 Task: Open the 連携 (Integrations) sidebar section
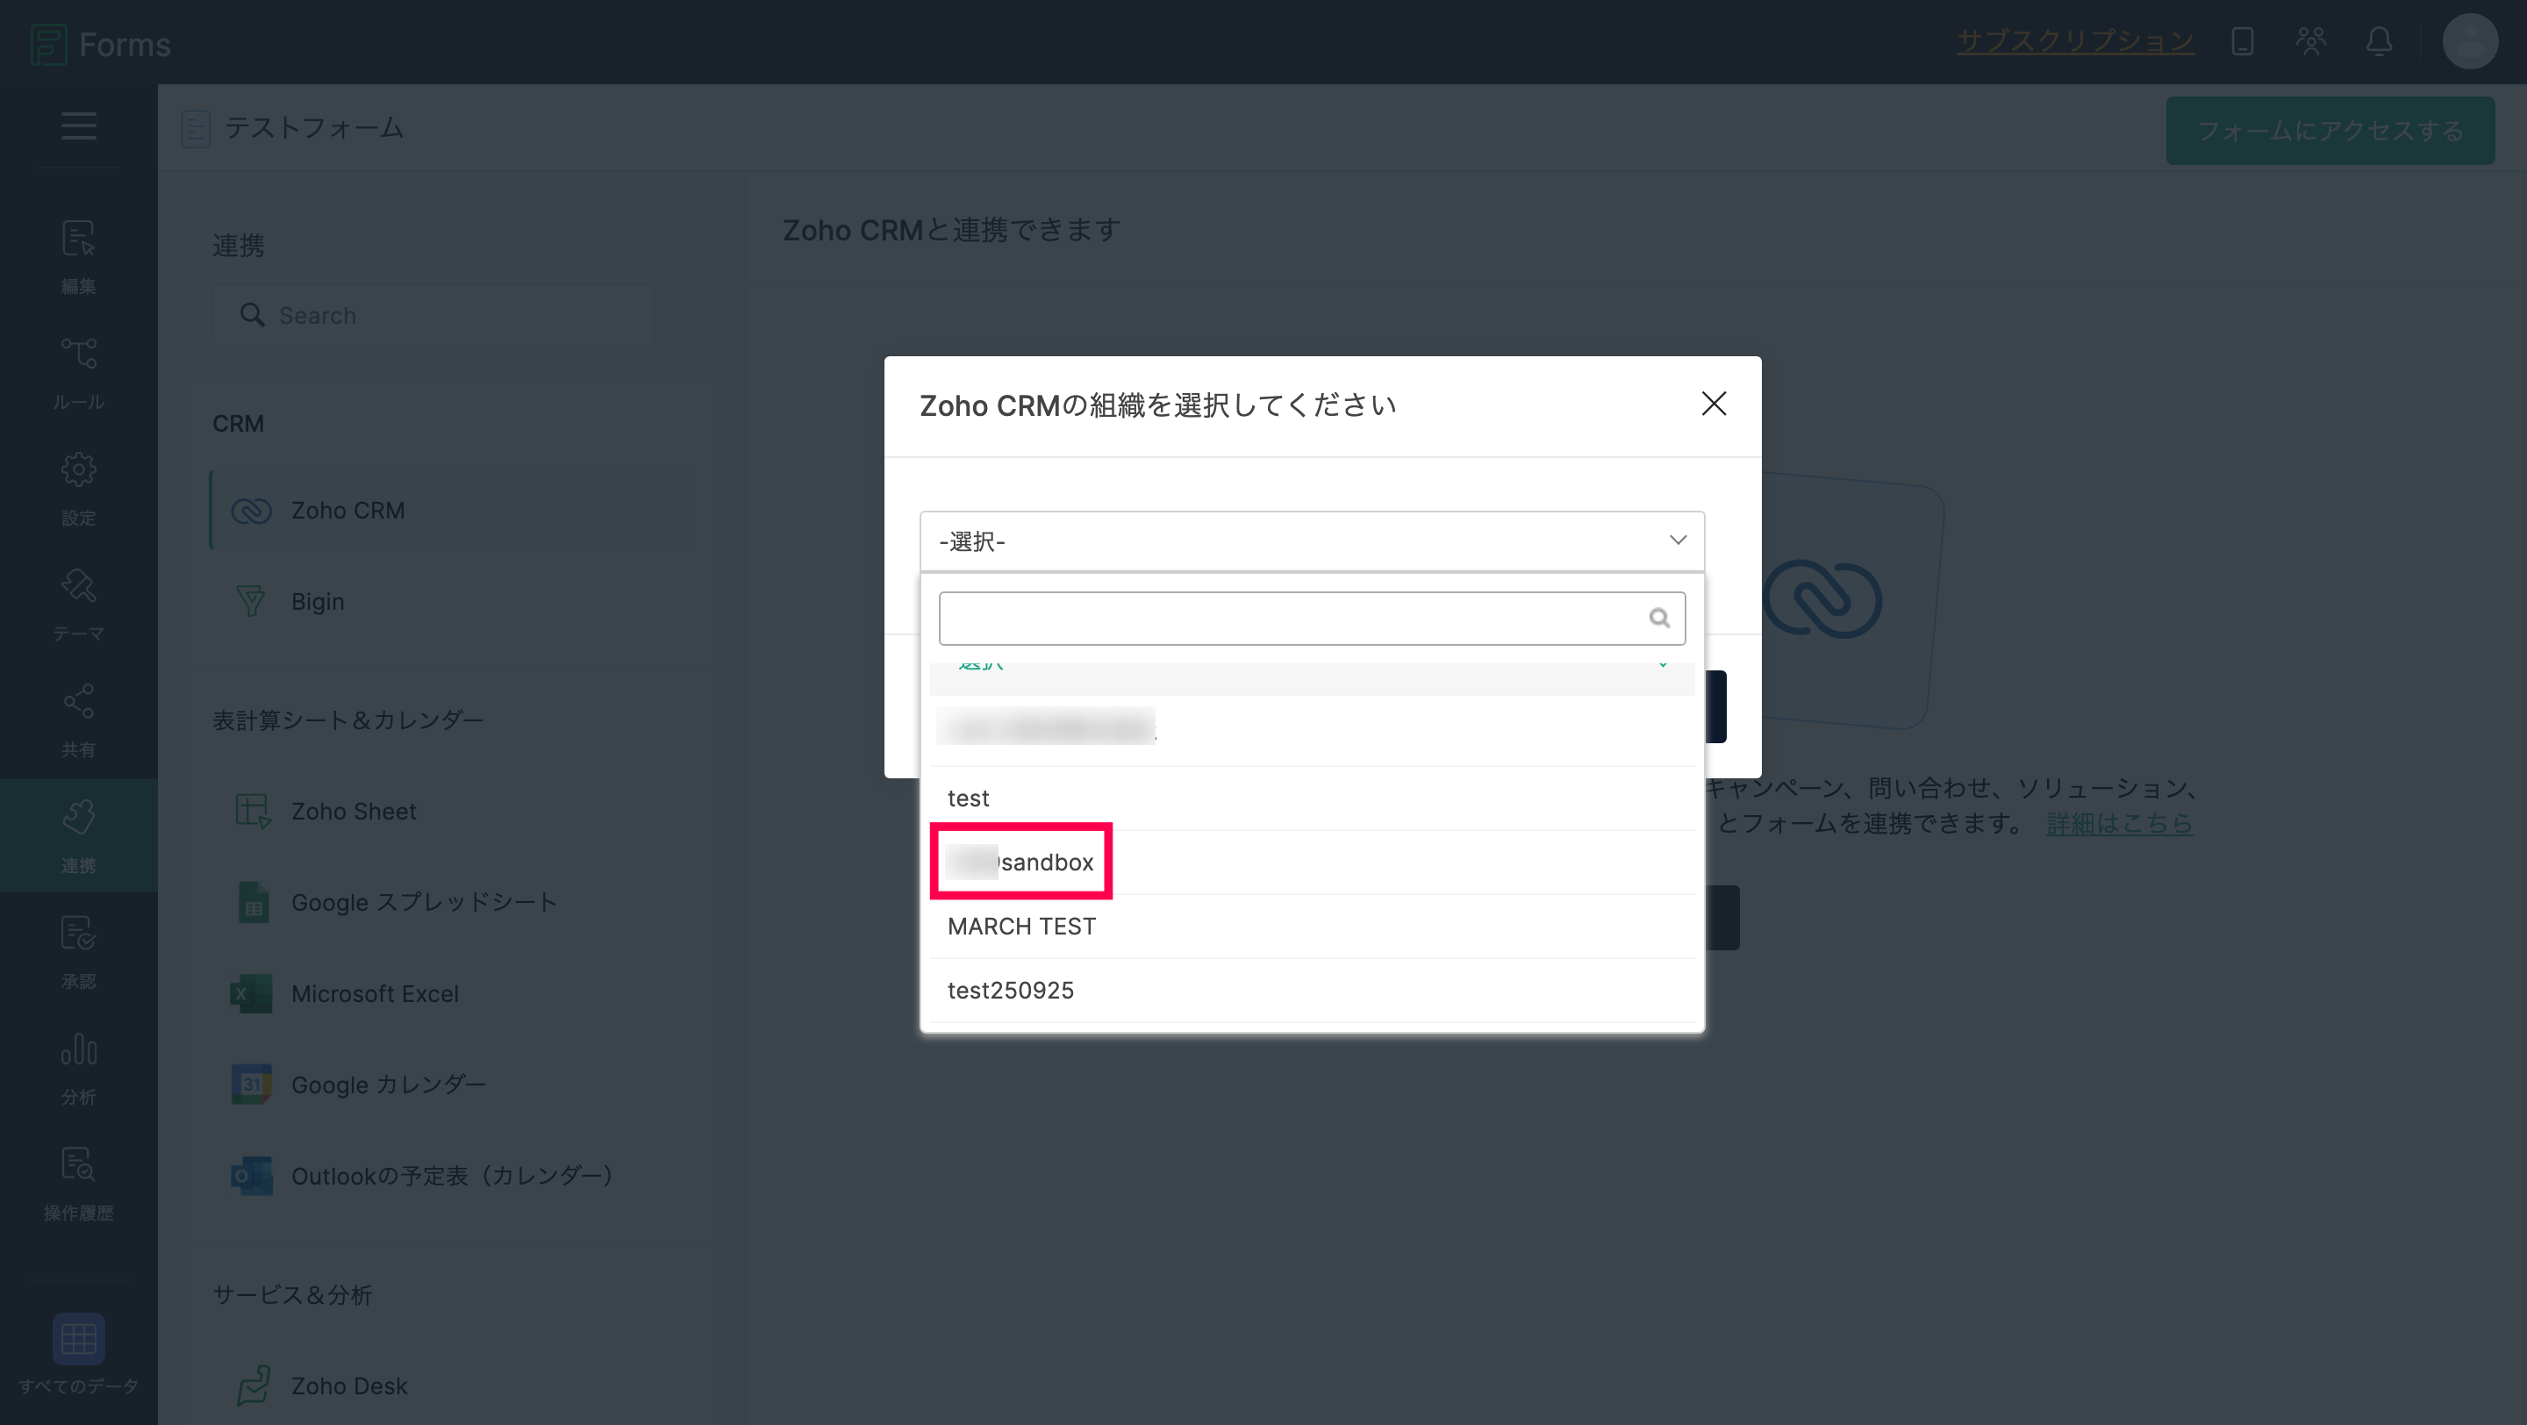[x=78, y=835]
